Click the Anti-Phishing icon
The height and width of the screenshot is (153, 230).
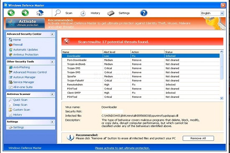coord(10,67)
